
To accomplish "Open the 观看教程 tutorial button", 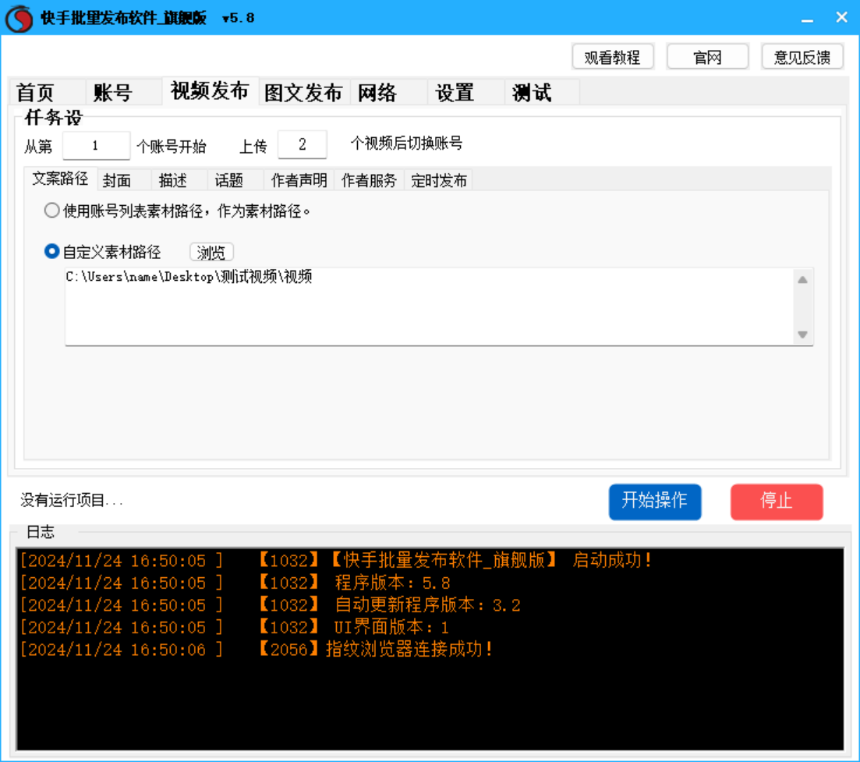I will tap(613, 57).
